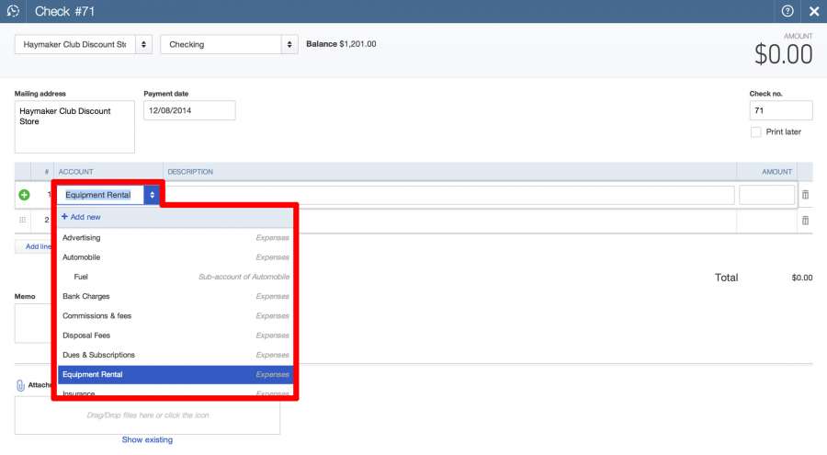This screenshot has height=455, width=827.
Task: Click the paperclip attachments icon
Action: [x=20, y=386]
